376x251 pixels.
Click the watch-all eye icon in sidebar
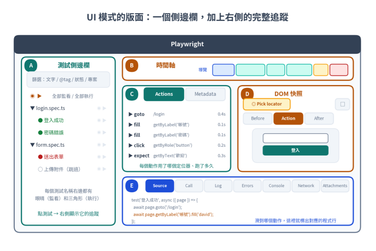[x=32, y=96]
